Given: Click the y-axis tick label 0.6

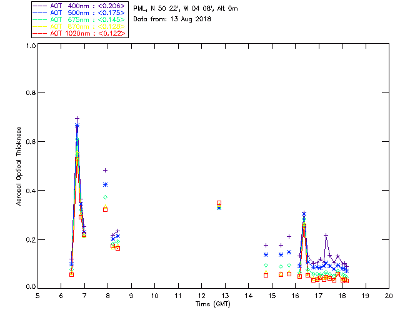Looking at the screenshot, I should click(31, 142).
